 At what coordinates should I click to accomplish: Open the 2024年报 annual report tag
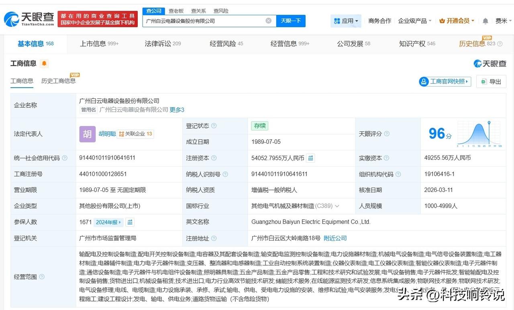[108, 222]
